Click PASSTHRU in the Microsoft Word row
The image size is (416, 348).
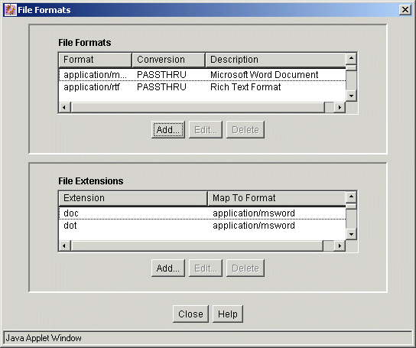pyautogui.click(x=161, y=75)
